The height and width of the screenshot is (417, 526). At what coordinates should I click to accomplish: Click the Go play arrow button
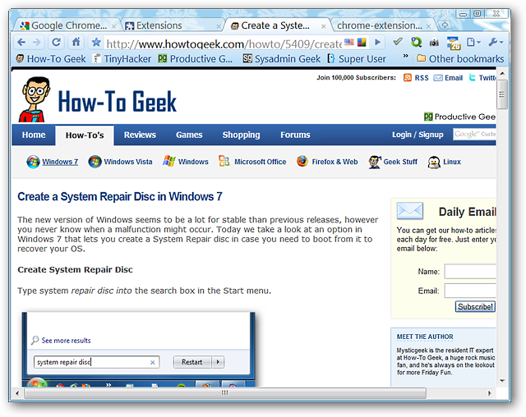[x=378, y=42]
